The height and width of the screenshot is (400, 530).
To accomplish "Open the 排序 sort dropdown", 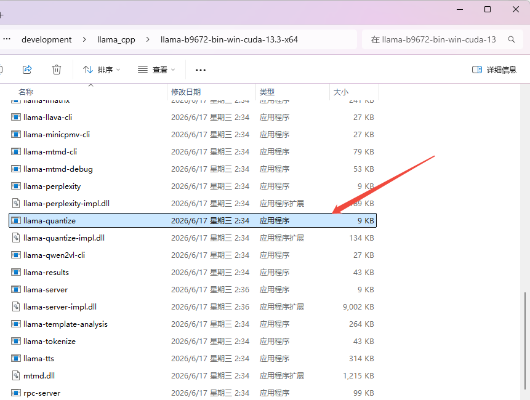I will (x=102, y=70).
